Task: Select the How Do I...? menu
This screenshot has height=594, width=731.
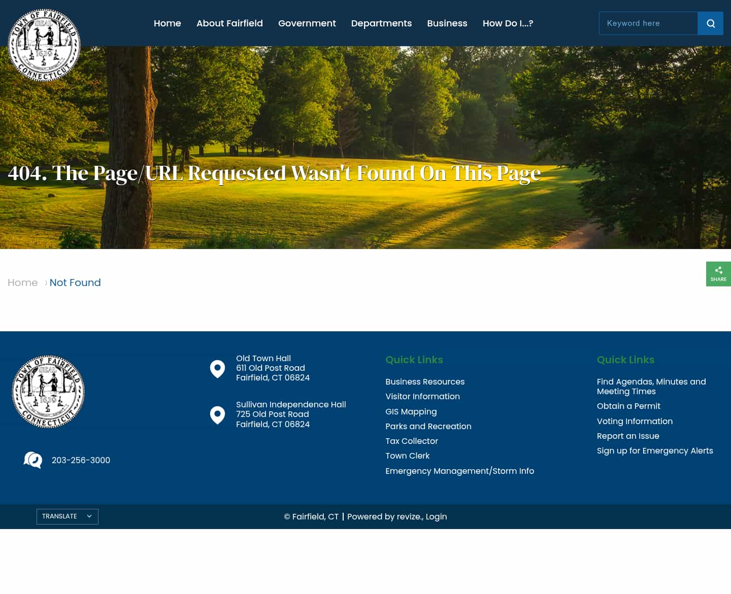Action: pyautogui.click(x=508, y=23)
